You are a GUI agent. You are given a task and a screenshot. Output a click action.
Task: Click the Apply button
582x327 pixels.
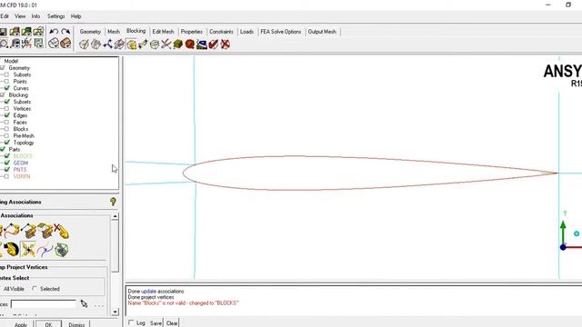click(21, 324)
